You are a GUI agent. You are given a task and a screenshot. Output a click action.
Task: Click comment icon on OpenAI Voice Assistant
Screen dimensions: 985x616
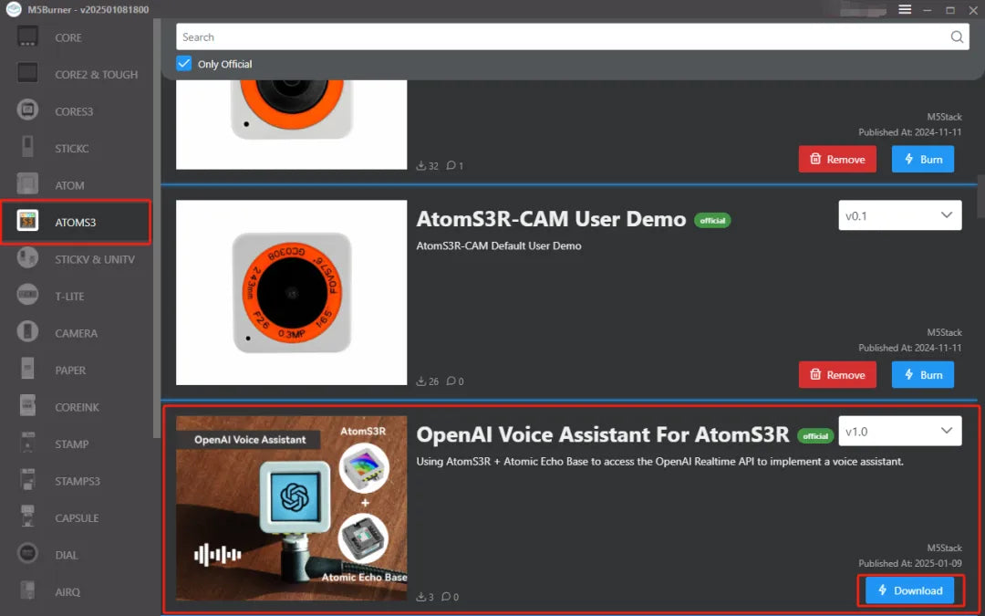click(446, 597)
